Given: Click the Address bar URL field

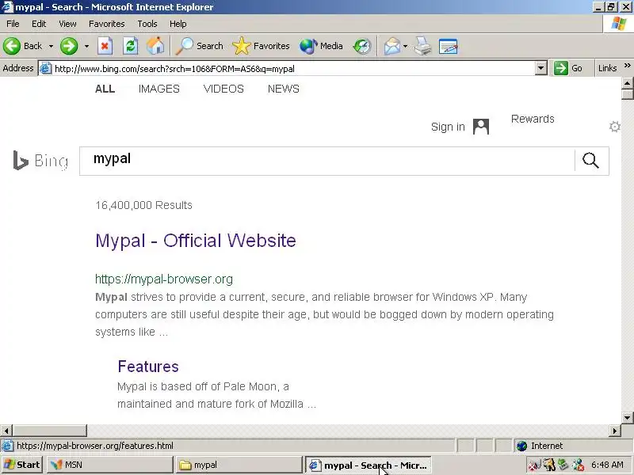Looking at the screenshot, I should coord(293,69).
